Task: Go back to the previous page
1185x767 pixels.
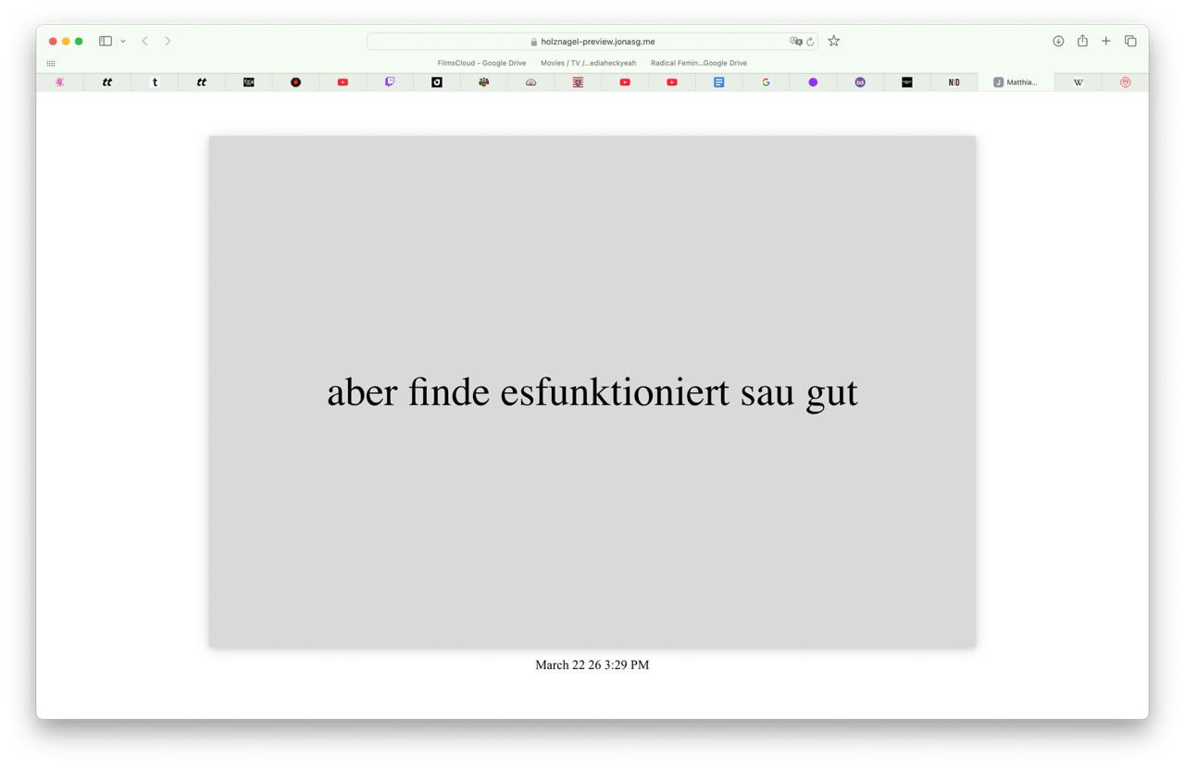Action: point(145,41)
